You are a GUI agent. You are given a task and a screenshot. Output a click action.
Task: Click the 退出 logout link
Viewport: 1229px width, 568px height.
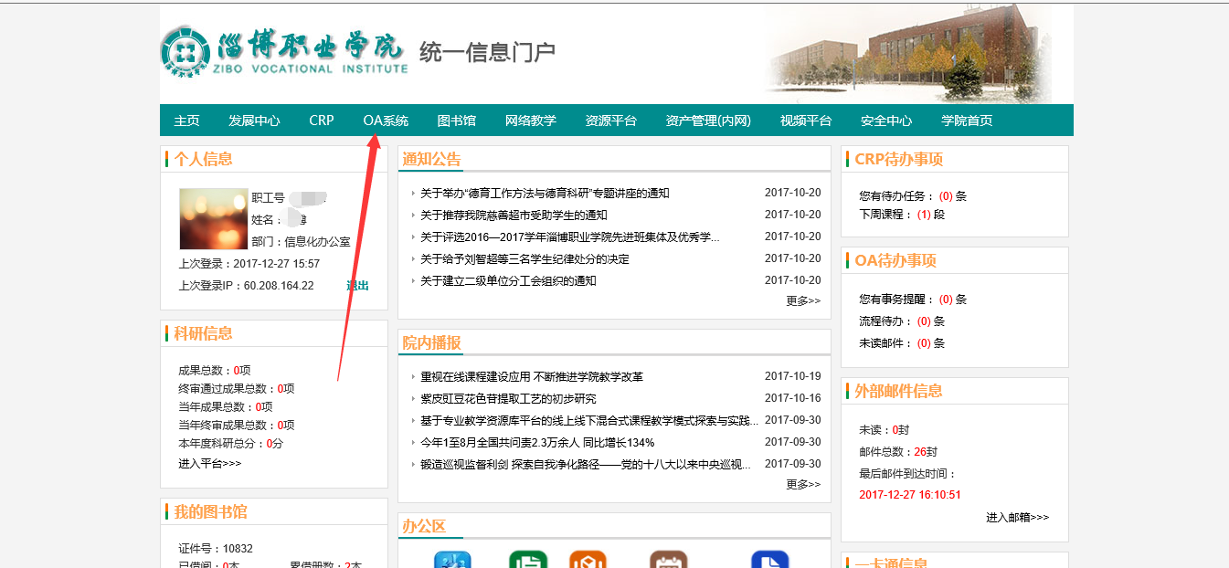[x=357, y=286]
